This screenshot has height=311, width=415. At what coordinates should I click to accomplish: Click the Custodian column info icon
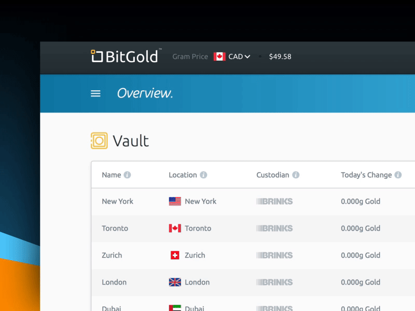(295, 175)
